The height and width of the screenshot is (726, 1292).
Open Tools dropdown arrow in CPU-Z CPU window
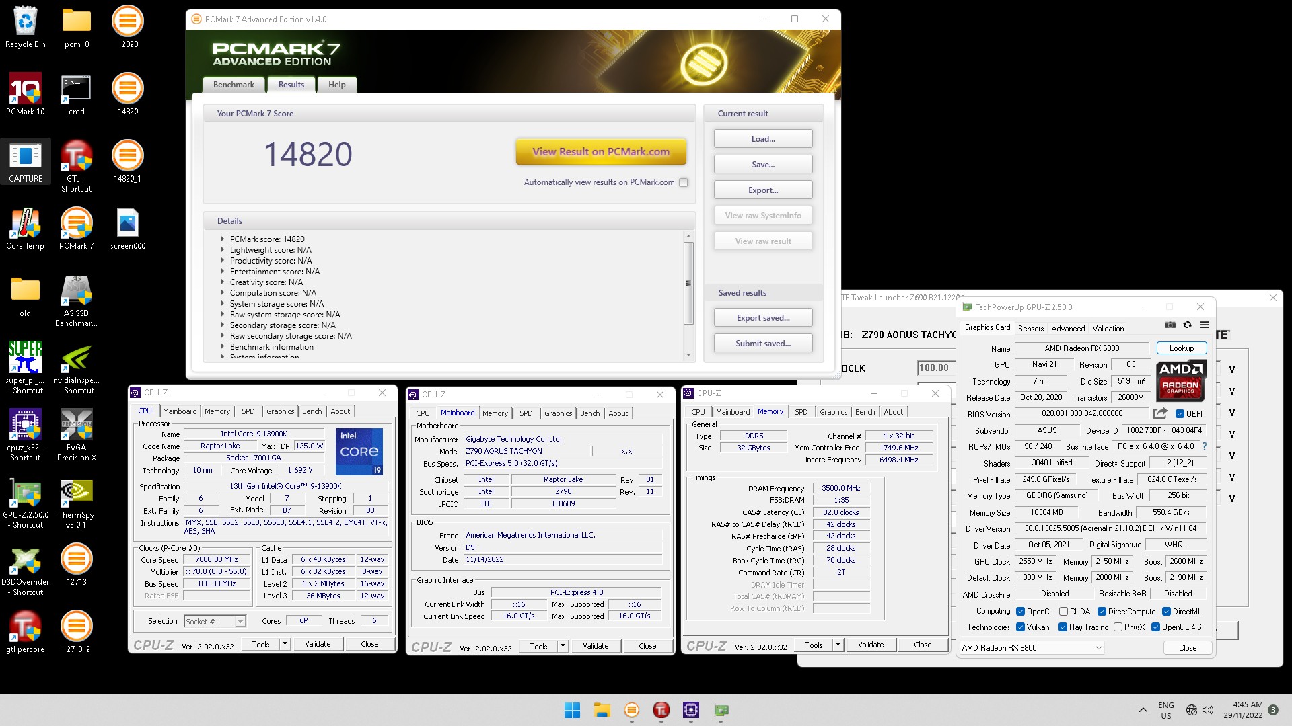click(285, 644)
